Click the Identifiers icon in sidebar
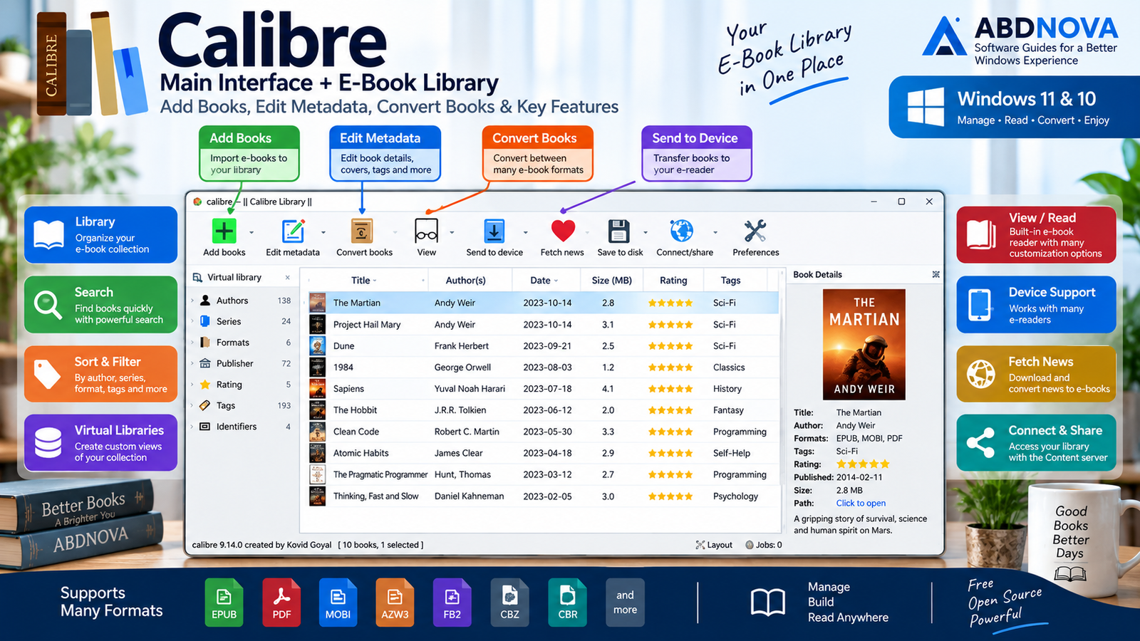This screenshot has height=641, width=1140. [x=205, y=427]
